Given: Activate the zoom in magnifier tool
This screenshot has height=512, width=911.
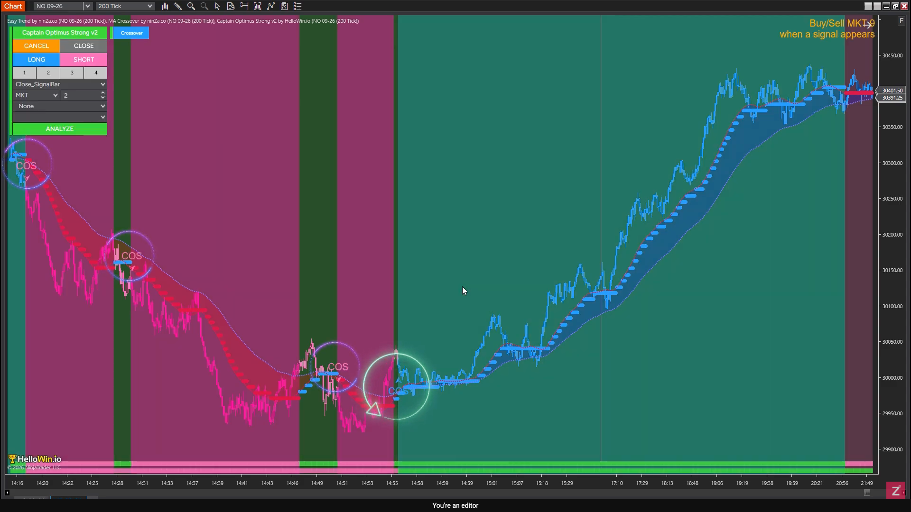Looking at the screenshot, I should tap(191, 6).
